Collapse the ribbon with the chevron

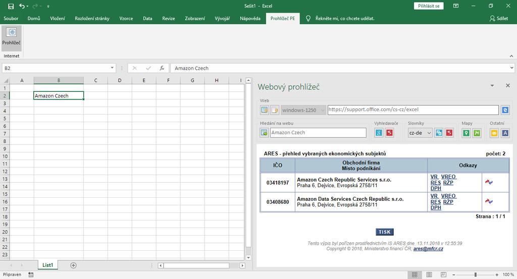coord(511,56)
